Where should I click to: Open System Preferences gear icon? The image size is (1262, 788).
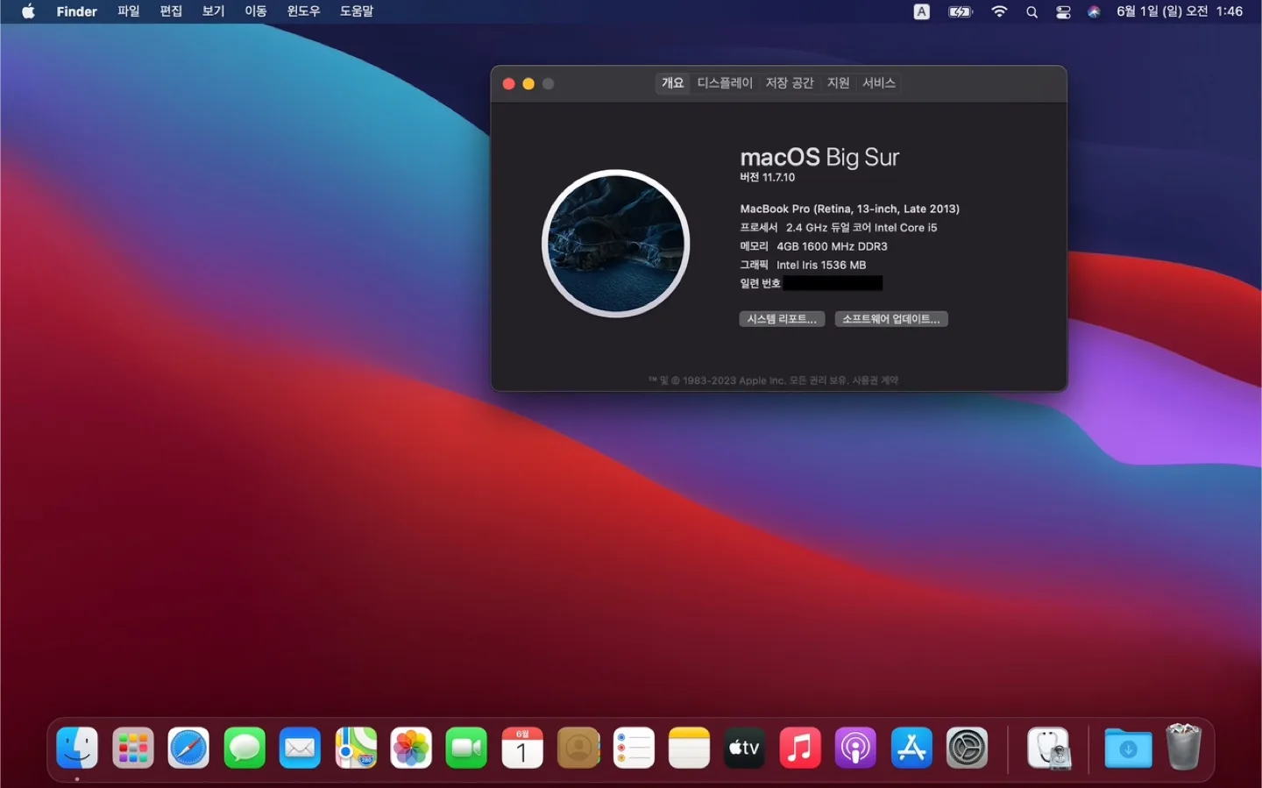click(x=967, y=749)
